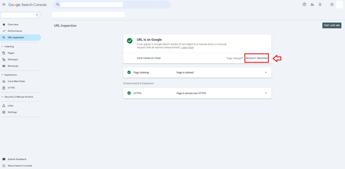Open the Google apps grid
Viewport: 345px width, 169px height.
point(332,4)
